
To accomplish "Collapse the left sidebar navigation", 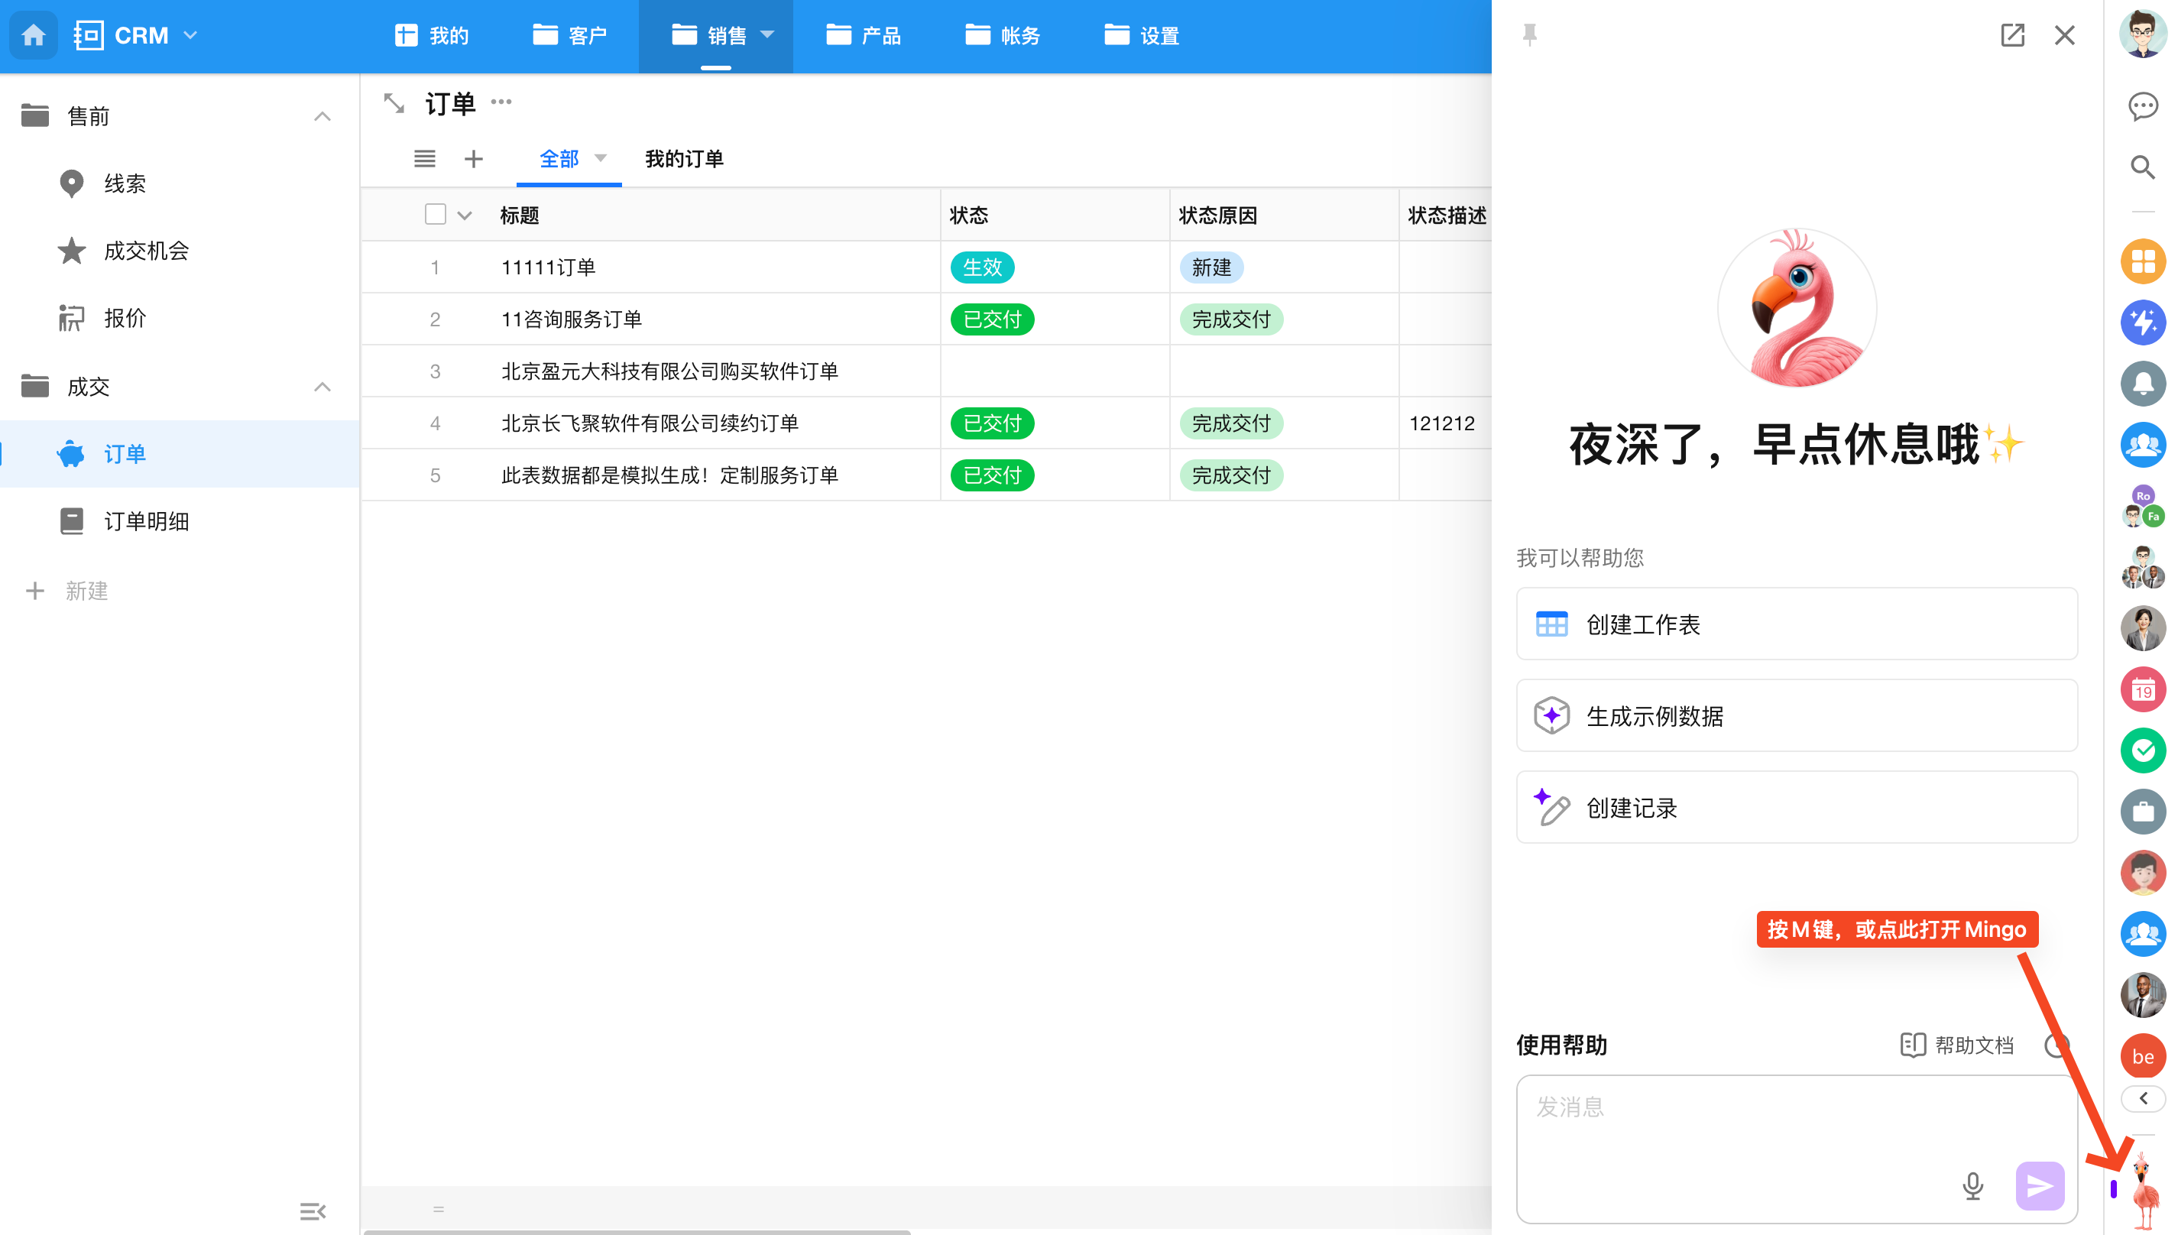I will click(312, 1211).
